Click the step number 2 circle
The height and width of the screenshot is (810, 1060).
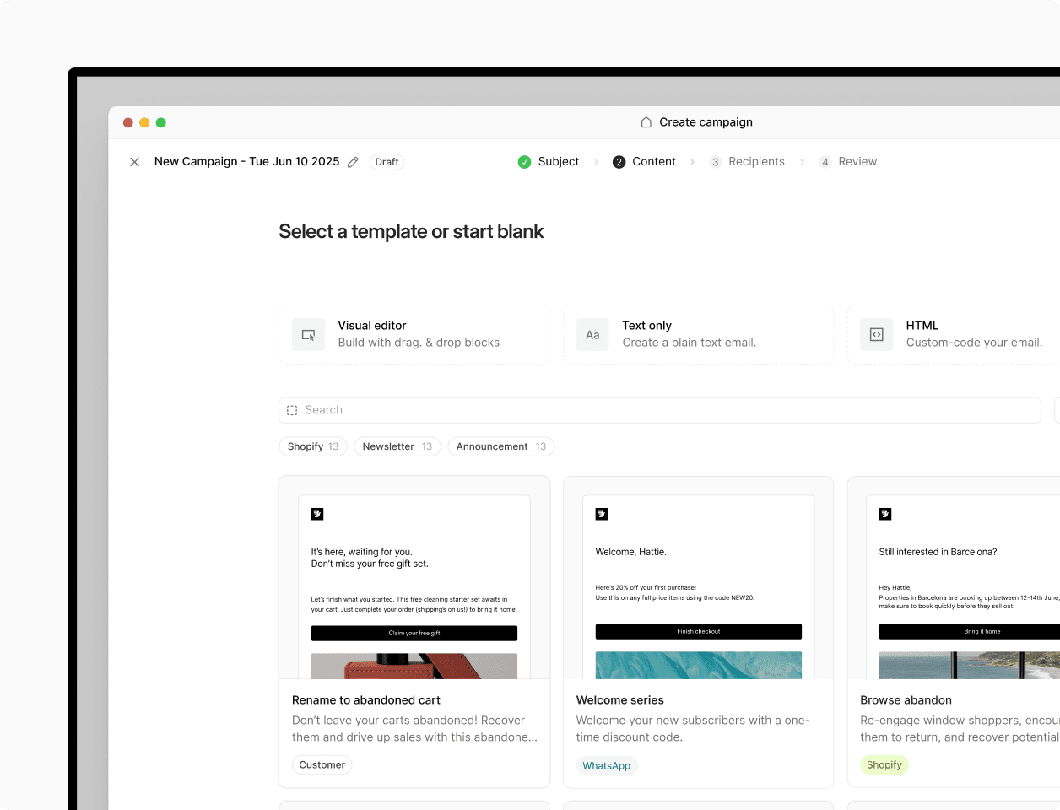pyautogui.click(x=619, y=162)
